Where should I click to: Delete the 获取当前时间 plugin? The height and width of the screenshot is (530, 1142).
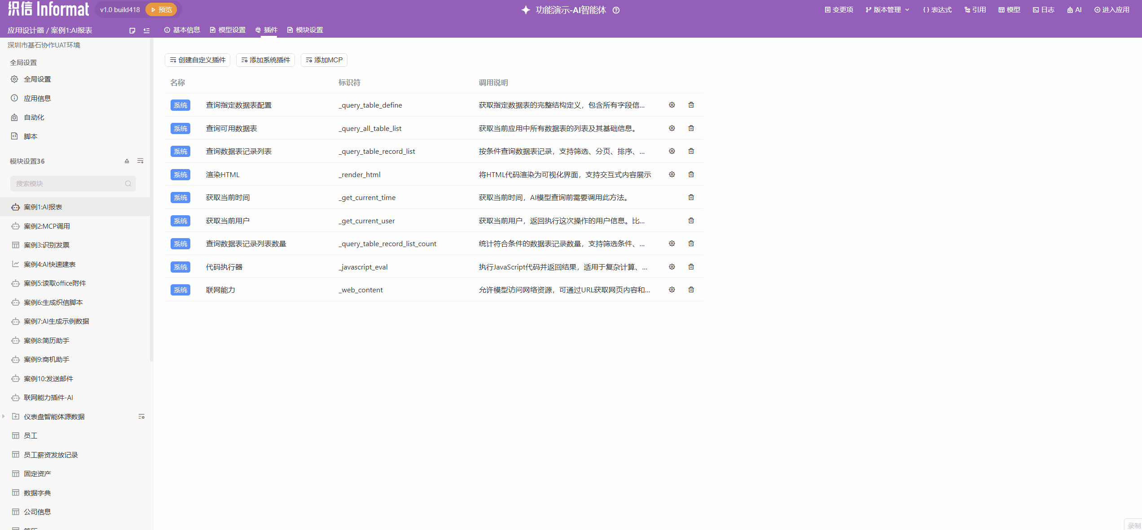(x=691, y=197)
